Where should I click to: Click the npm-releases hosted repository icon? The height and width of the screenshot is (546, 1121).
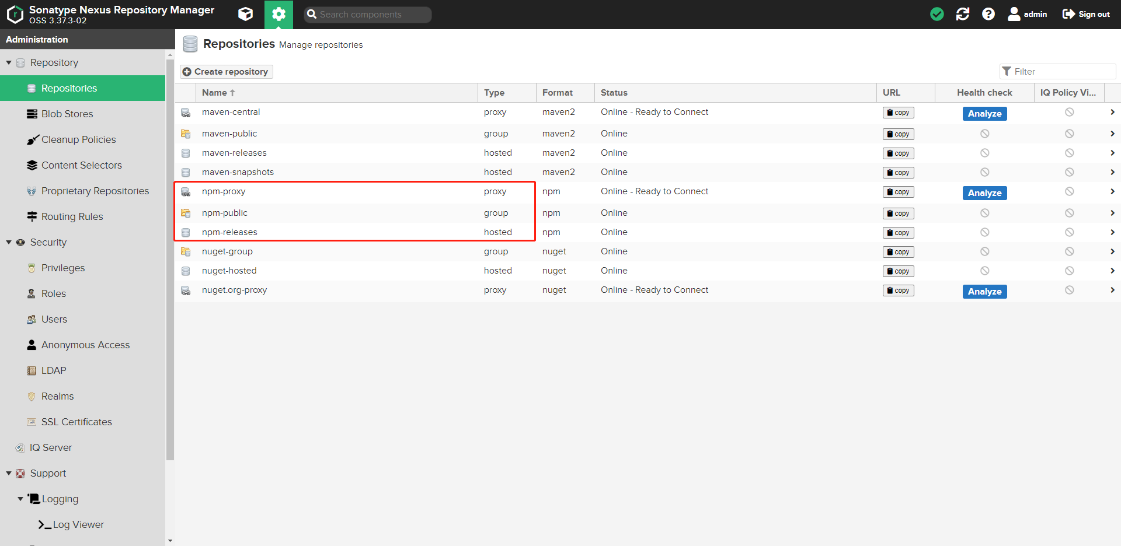pos(186,232)
